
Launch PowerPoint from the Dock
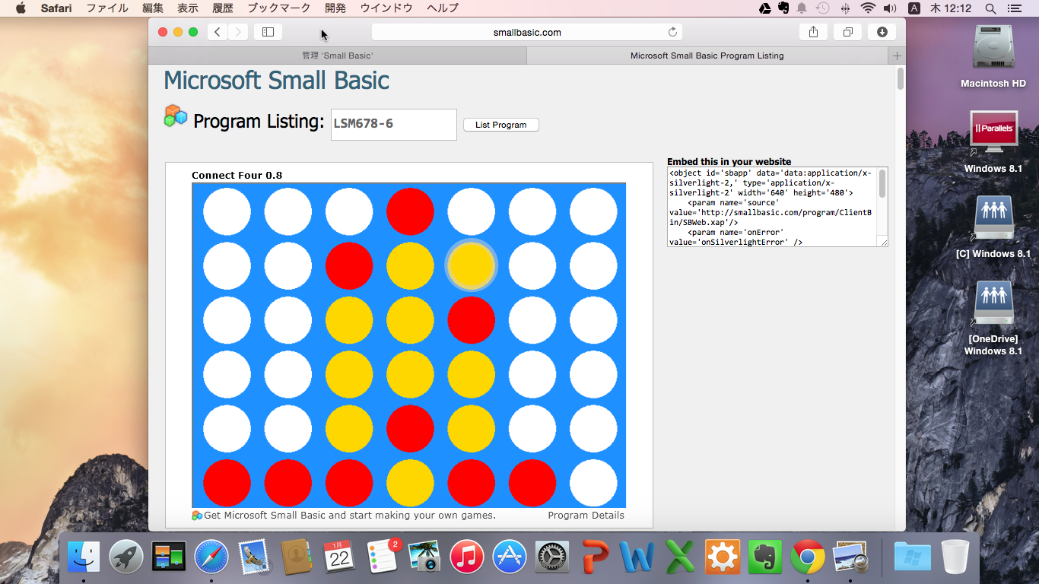point(595,557)
